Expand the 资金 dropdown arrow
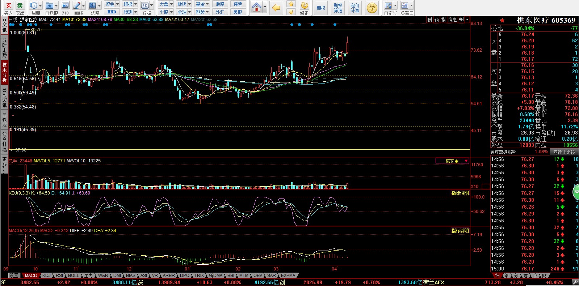This screenshot has width=579, height=286. click(118, 4)
